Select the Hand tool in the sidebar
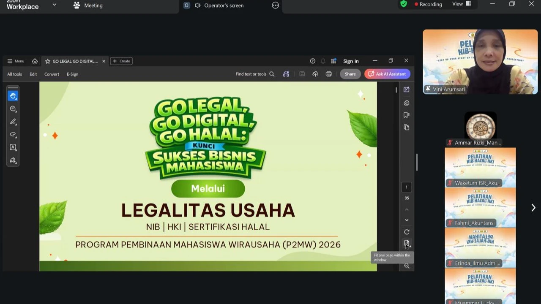Image resolution: width=541 pixels, height=304 pixels. [13, 96]
